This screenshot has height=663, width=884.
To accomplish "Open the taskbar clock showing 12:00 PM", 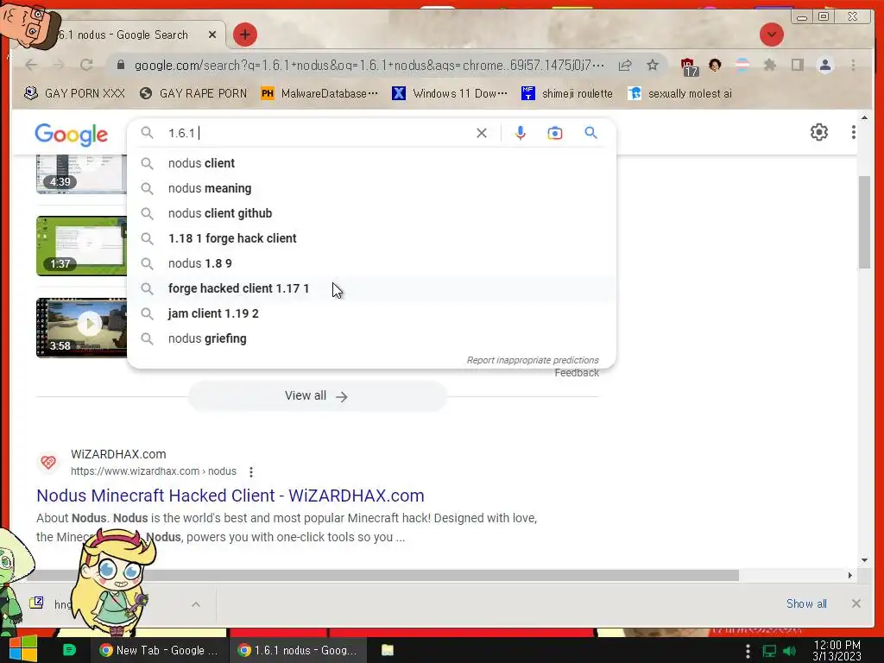I will tap(837, 650).
